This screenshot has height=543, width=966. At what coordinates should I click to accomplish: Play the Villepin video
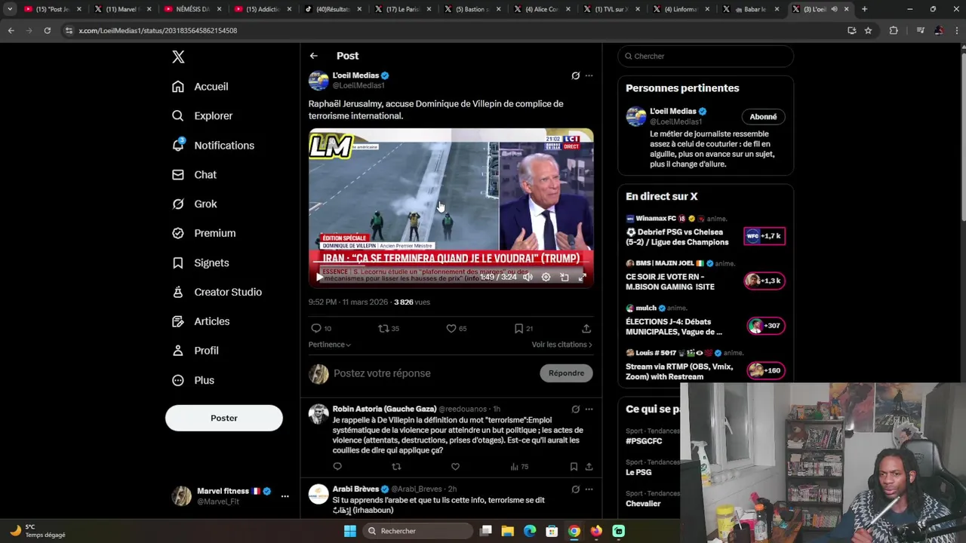[319, 277]
